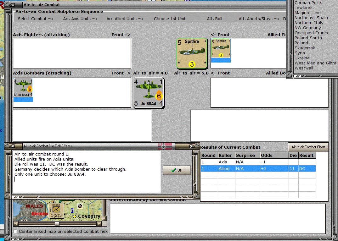Viewport: 338px width, 241px height.
Task: Click the DC result cell
Action: [307, 168]
